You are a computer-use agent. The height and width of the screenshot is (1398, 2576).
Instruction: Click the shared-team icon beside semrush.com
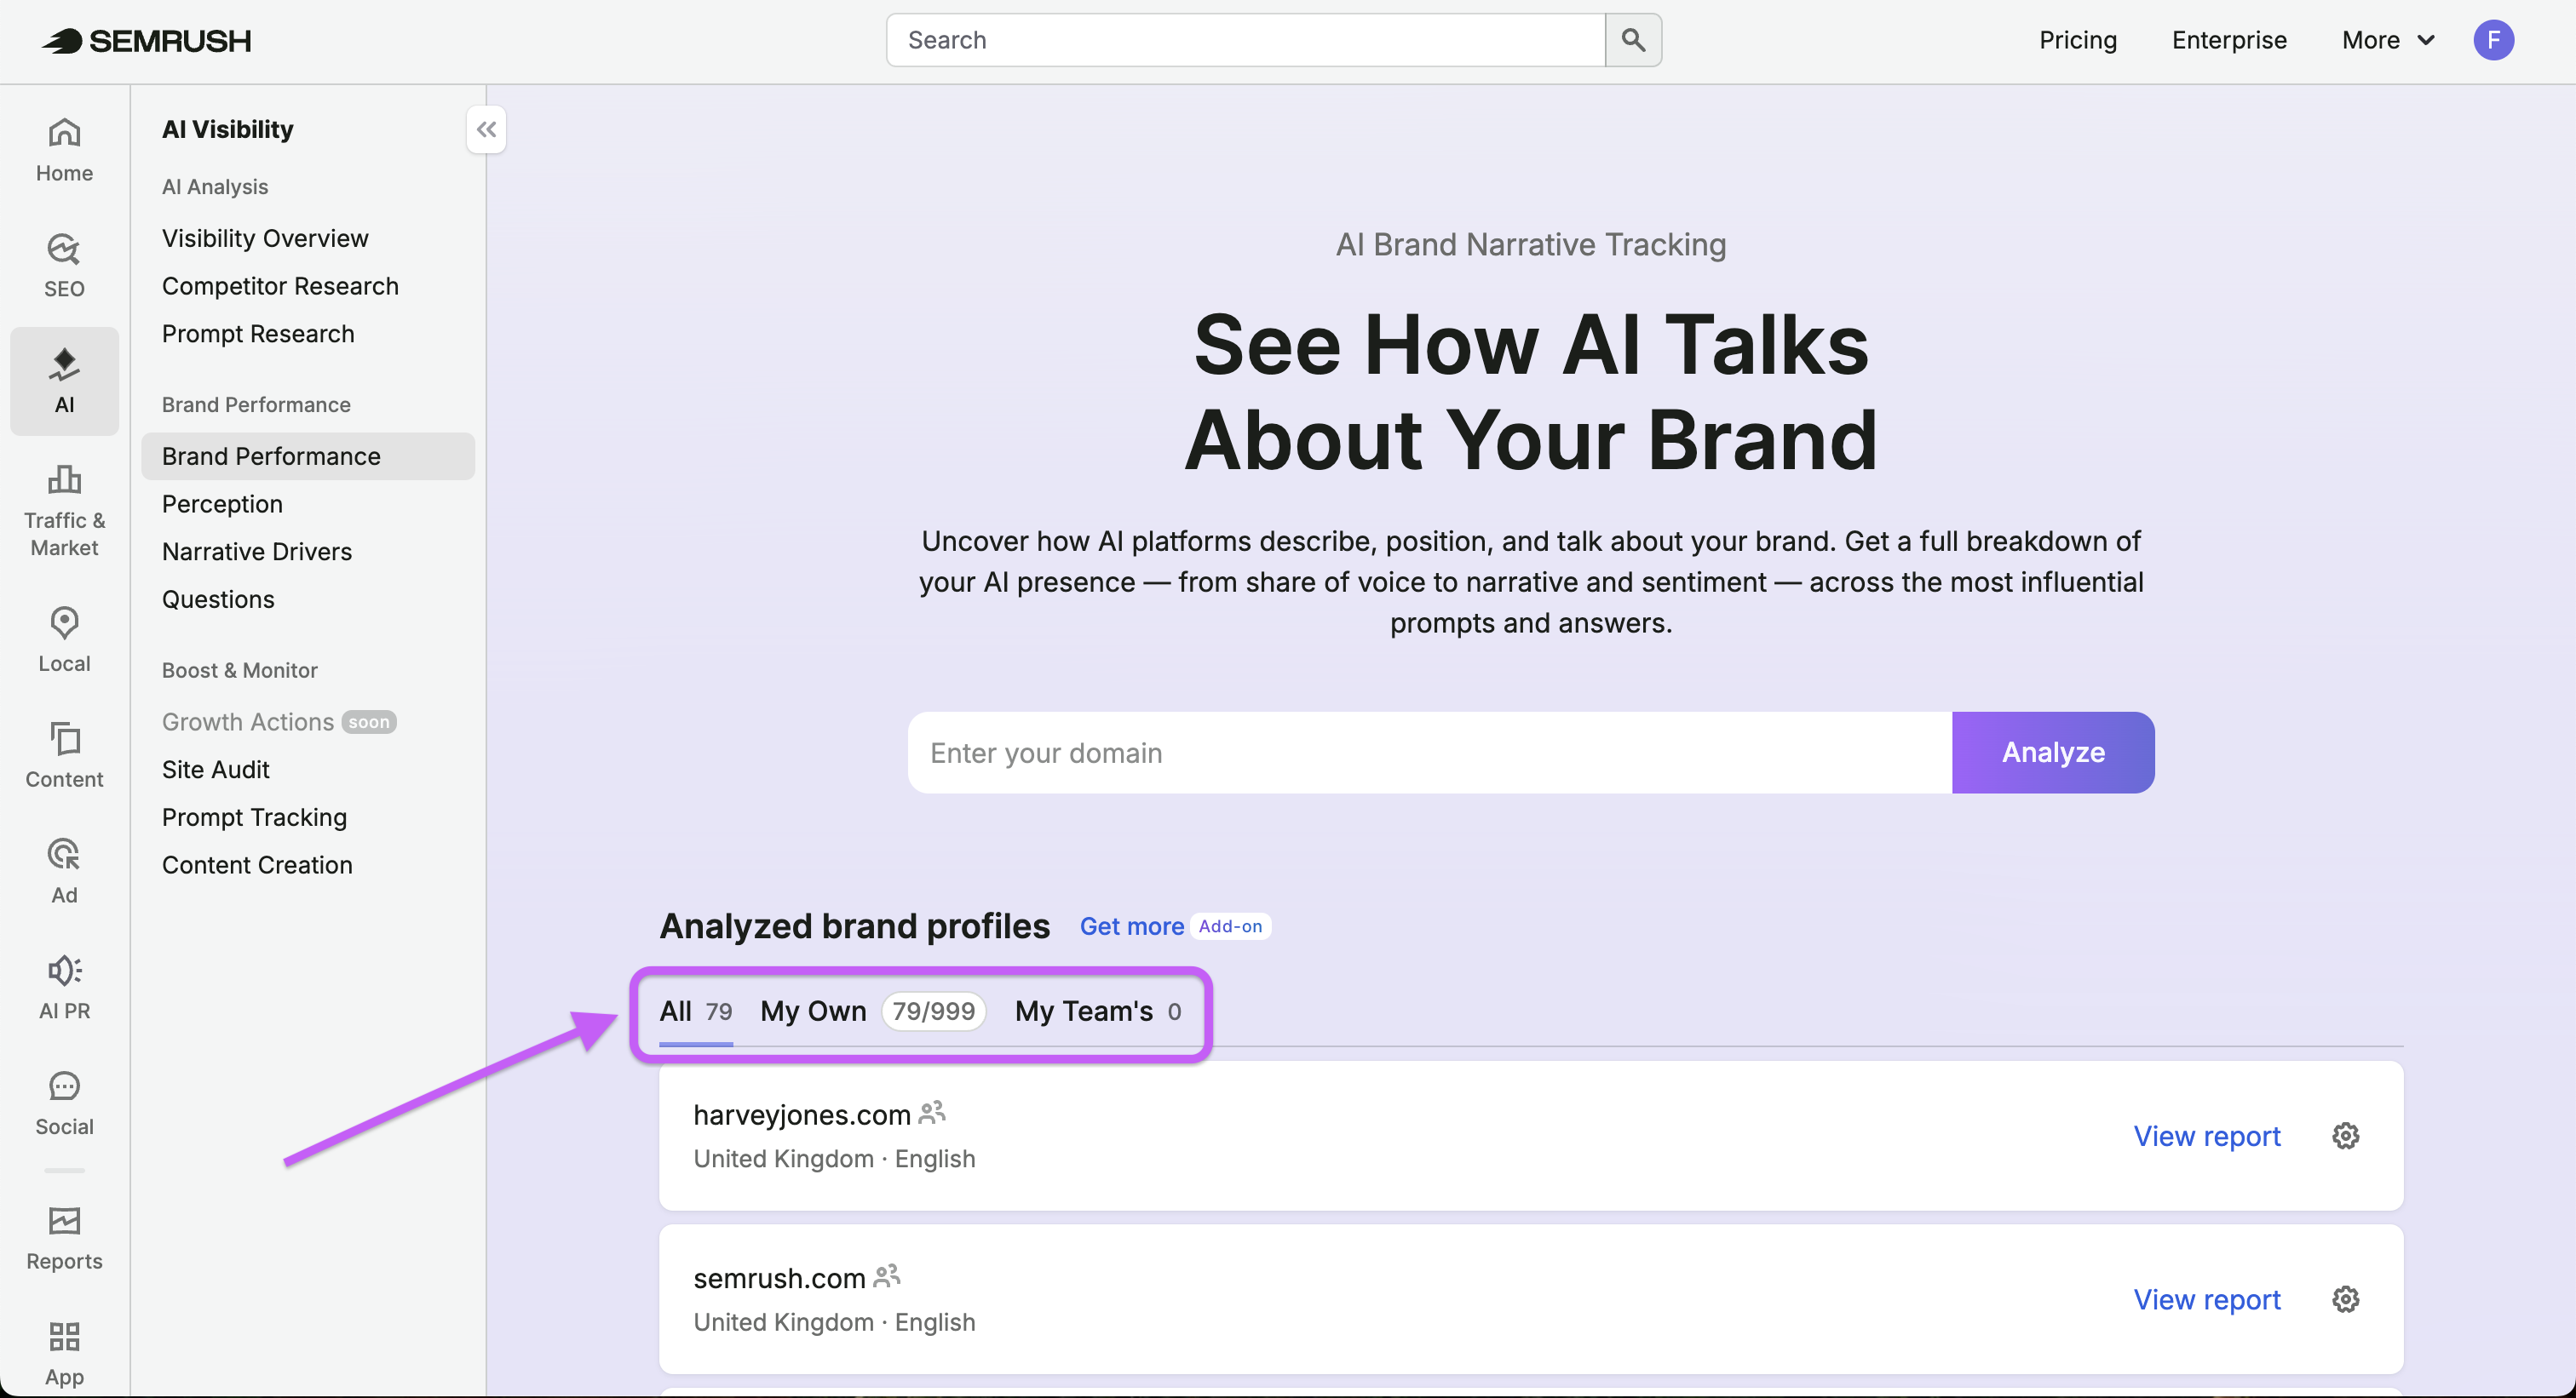(x=887, y=1276)
